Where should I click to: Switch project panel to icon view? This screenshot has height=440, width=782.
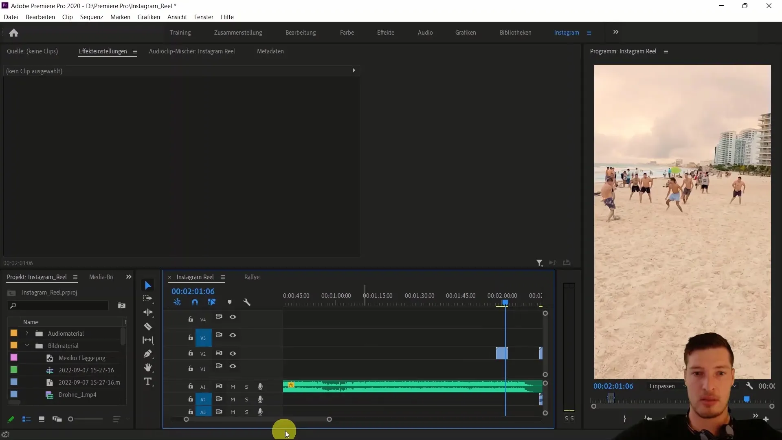[x=42, y=419]
